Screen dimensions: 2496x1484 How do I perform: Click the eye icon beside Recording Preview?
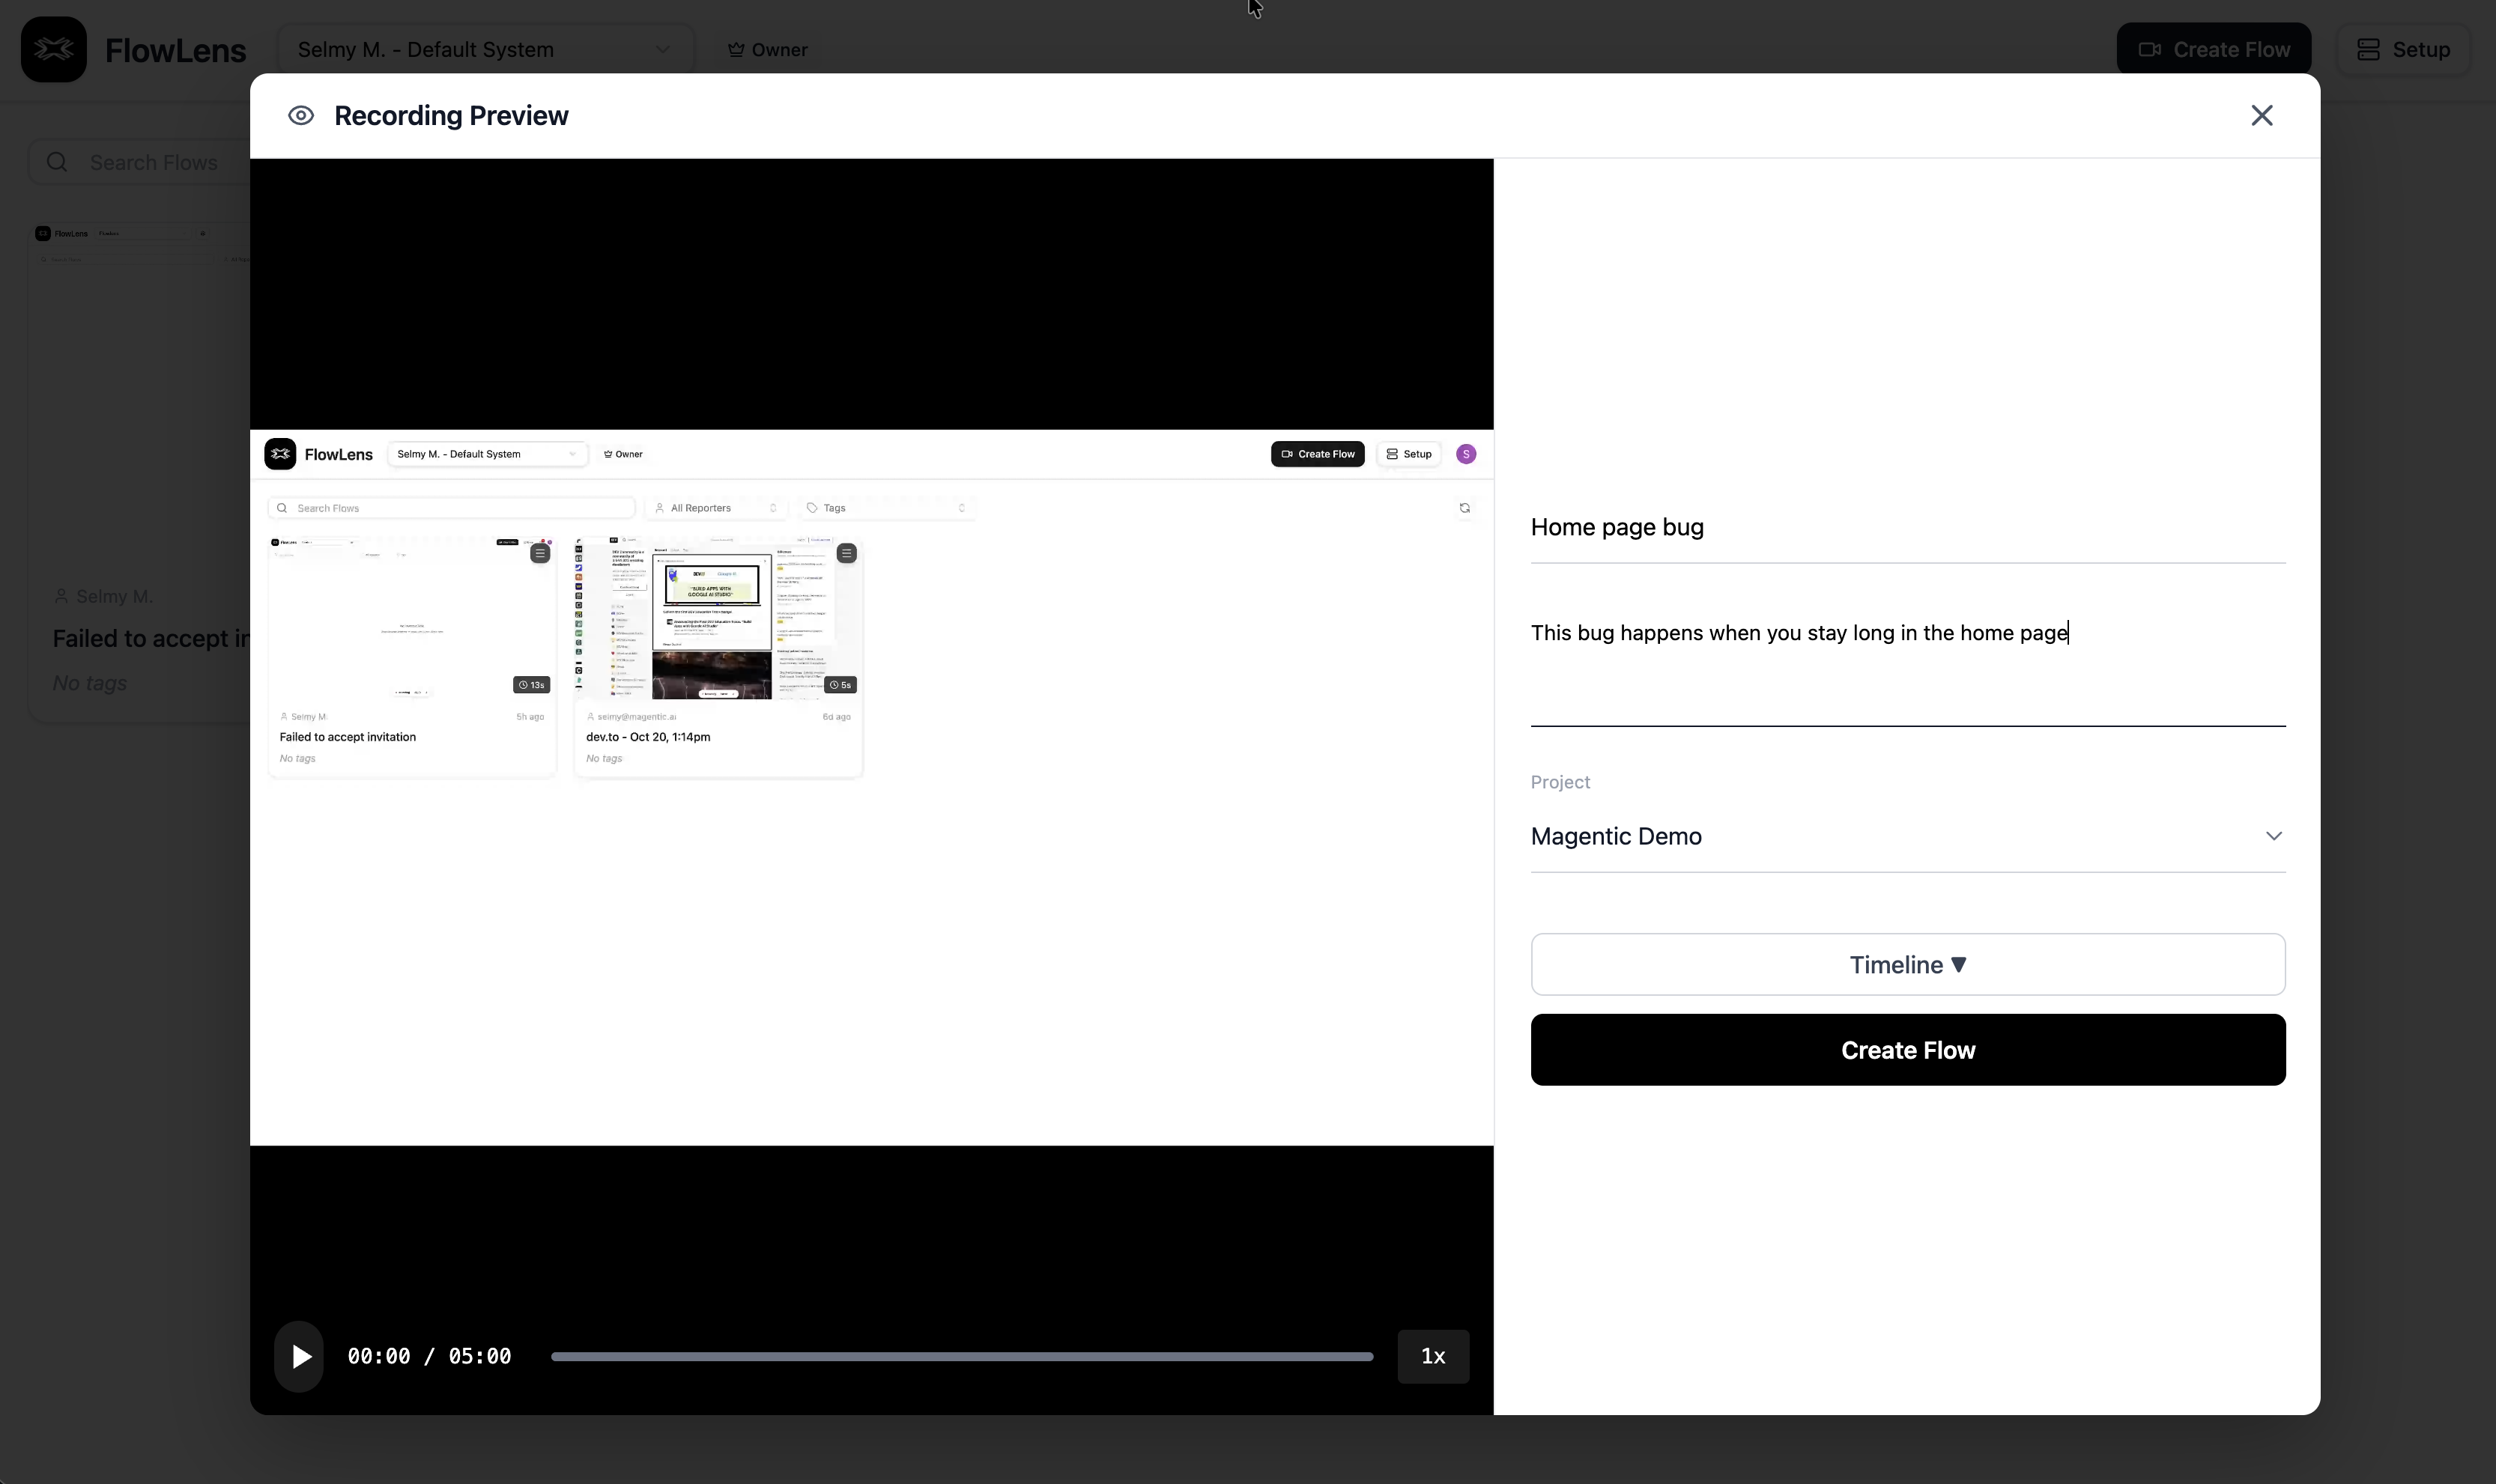pyautogui.click(x=301, y=116)
